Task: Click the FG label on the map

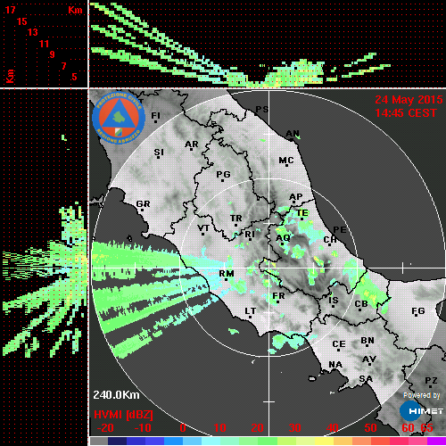Action: [x=418, y=311]
